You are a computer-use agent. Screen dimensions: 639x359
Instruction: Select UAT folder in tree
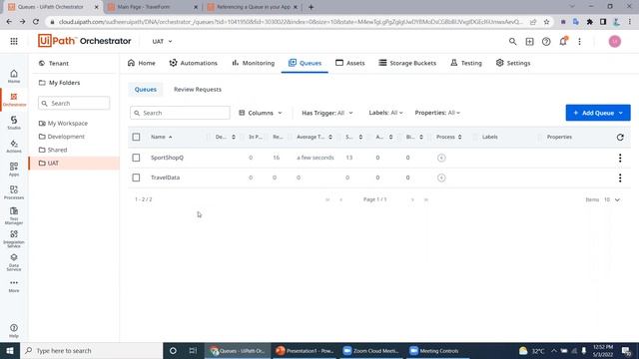pos(74,164)
